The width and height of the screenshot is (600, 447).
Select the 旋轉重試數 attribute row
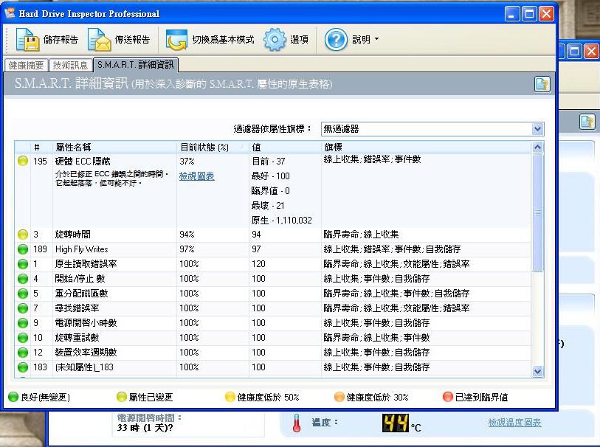(x=273, y=338)
